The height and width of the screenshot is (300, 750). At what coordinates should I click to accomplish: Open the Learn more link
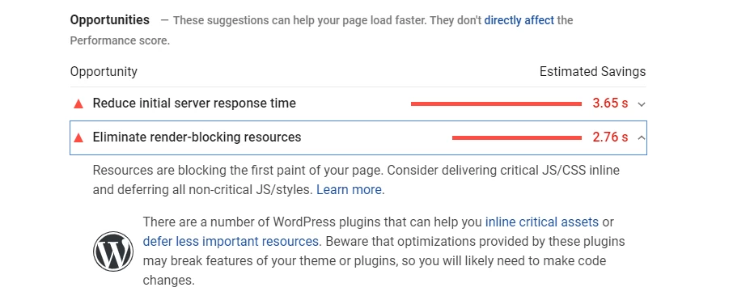point(350,190)
